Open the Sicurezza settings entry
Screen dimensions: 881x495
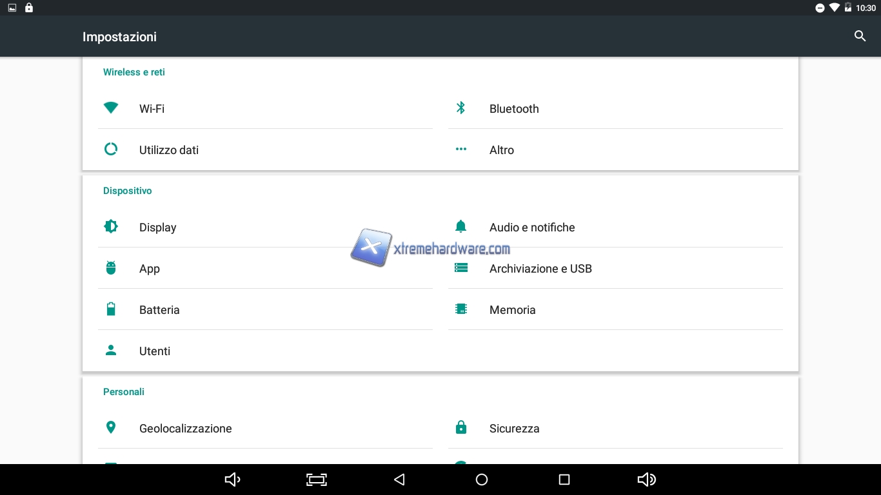tap(514, 429)
